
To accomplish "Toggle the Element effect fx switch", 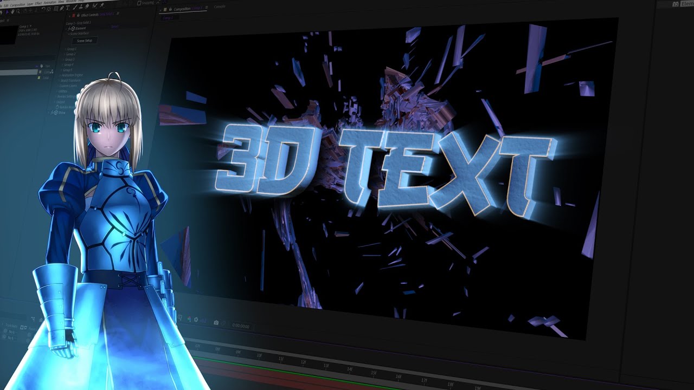I will (x=69, y=29).
